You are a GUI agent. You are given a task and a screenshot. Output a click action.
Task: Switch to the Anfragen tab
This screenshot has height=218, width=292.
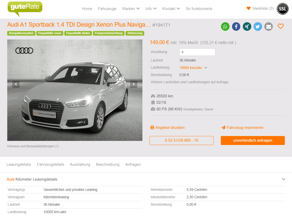coord(133,164)
